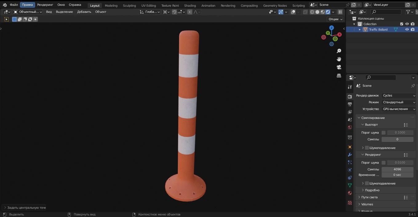Click the Zoom in/out viewport gizmo
Image resolution: width=418 pixels, height=217 pixels.
tap(339, 51)
